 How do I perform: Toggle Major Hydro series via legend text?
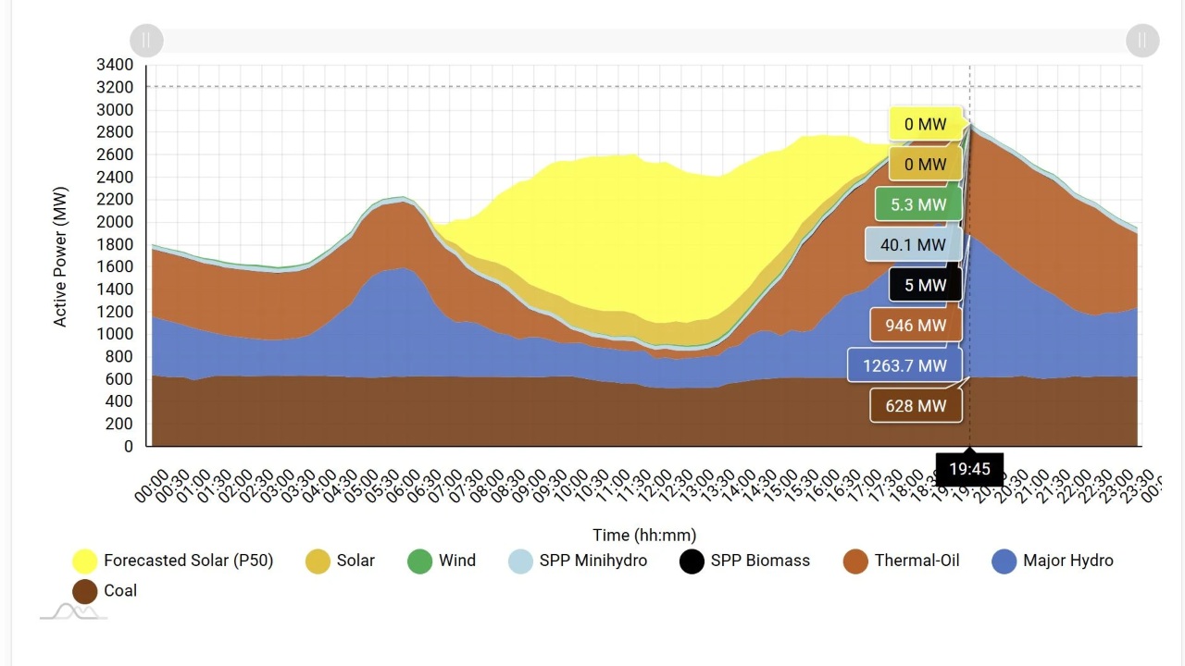pyautogui.click(x=1068, y=561)
